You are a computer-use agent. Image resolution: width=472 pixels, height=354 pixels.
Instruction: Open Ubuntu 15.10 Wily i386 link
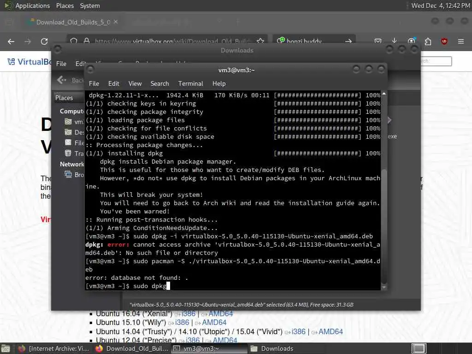coord(182,322)
